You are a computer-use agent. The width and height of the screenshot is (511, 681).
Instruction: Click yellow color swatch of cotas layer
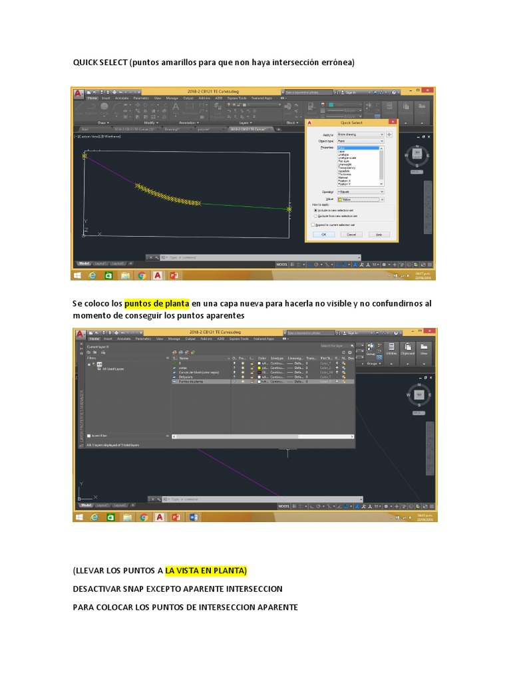click(259, 368)
